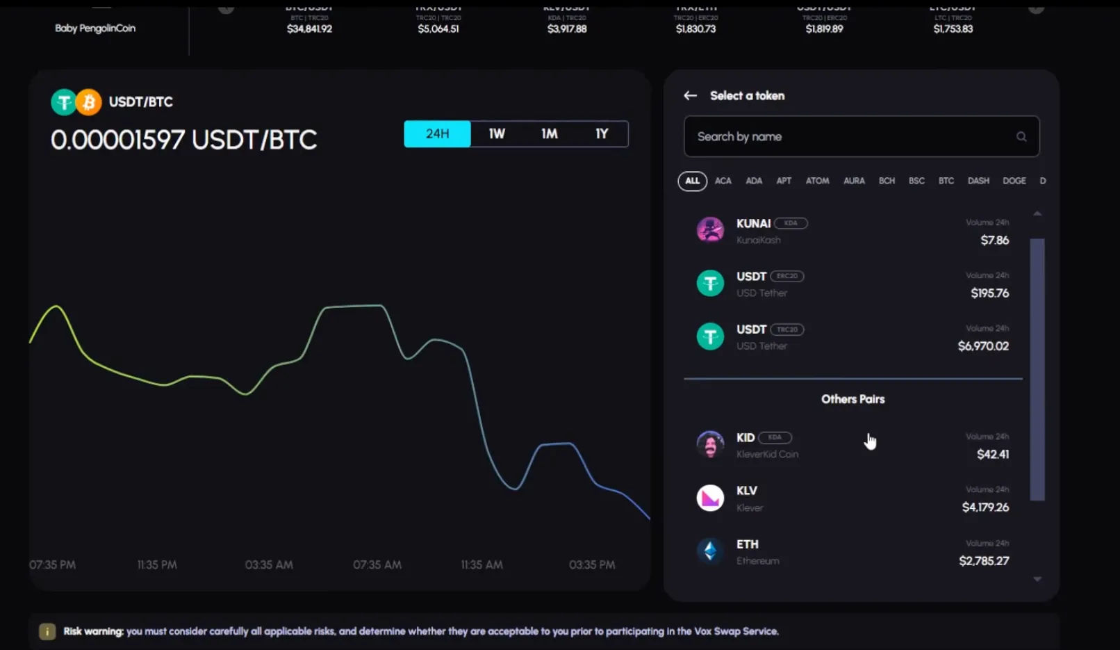Click the green Tether icon in chart header
1120x650 pixels.
(63, 102)
